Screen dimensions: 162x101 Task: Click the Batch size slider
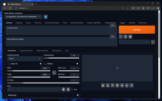click(69, 77)
